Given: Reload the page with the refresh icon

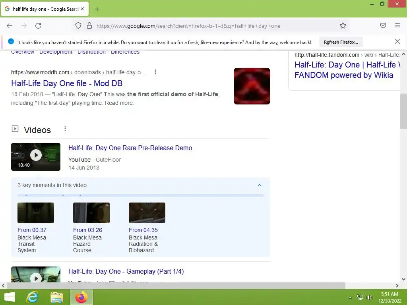Looking at the screenshot, I should coord(38,26).
